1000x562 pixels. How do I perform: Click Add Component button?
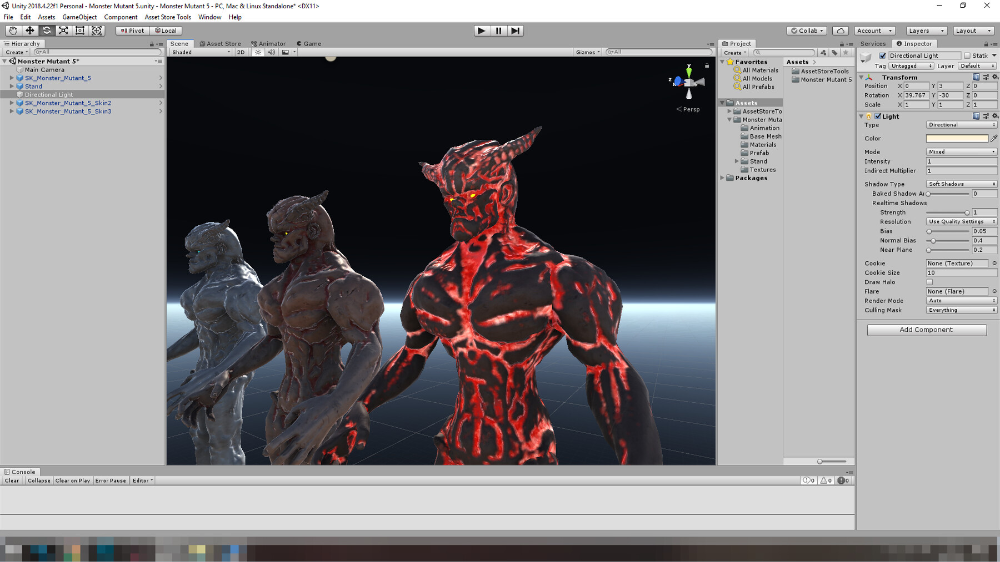tap(927, 330)
